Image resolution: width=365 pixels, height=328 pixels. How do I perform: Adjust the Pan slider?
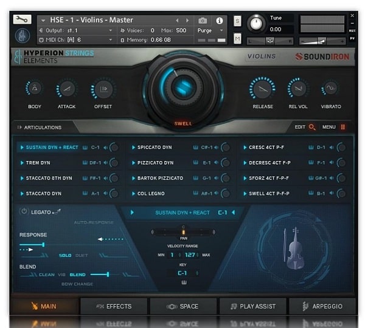[x=183, y=232]
